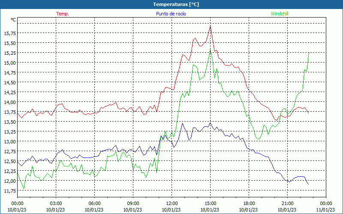The image size is (343, 214).
Task: Click the 14,00 y-axis value
Action: click(x=10, y=102)
